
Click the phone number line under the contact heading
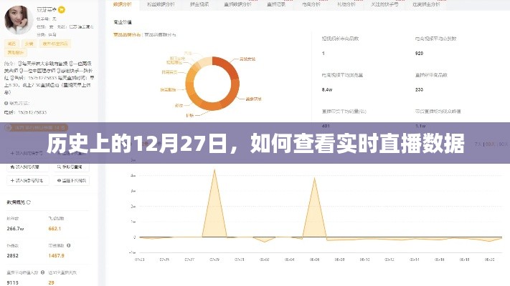tap(25, 112)
